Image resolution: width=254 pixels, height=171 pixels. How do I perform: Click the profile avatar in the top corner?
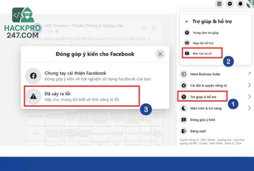coord(250,4)
